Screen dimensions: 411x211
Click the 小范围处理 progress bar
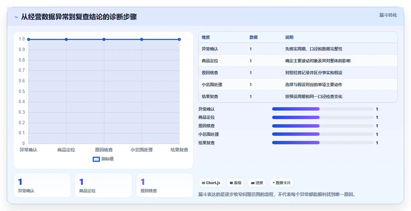pos(323,134)
